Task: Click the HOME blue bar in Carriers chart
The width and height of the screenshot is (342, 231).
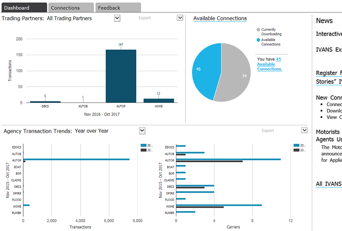Action: point(219,205)
